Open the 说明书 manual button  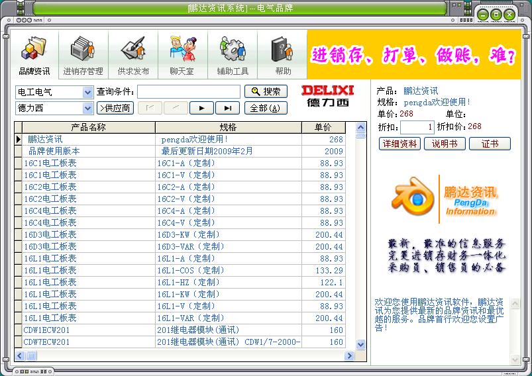[445, 144]
